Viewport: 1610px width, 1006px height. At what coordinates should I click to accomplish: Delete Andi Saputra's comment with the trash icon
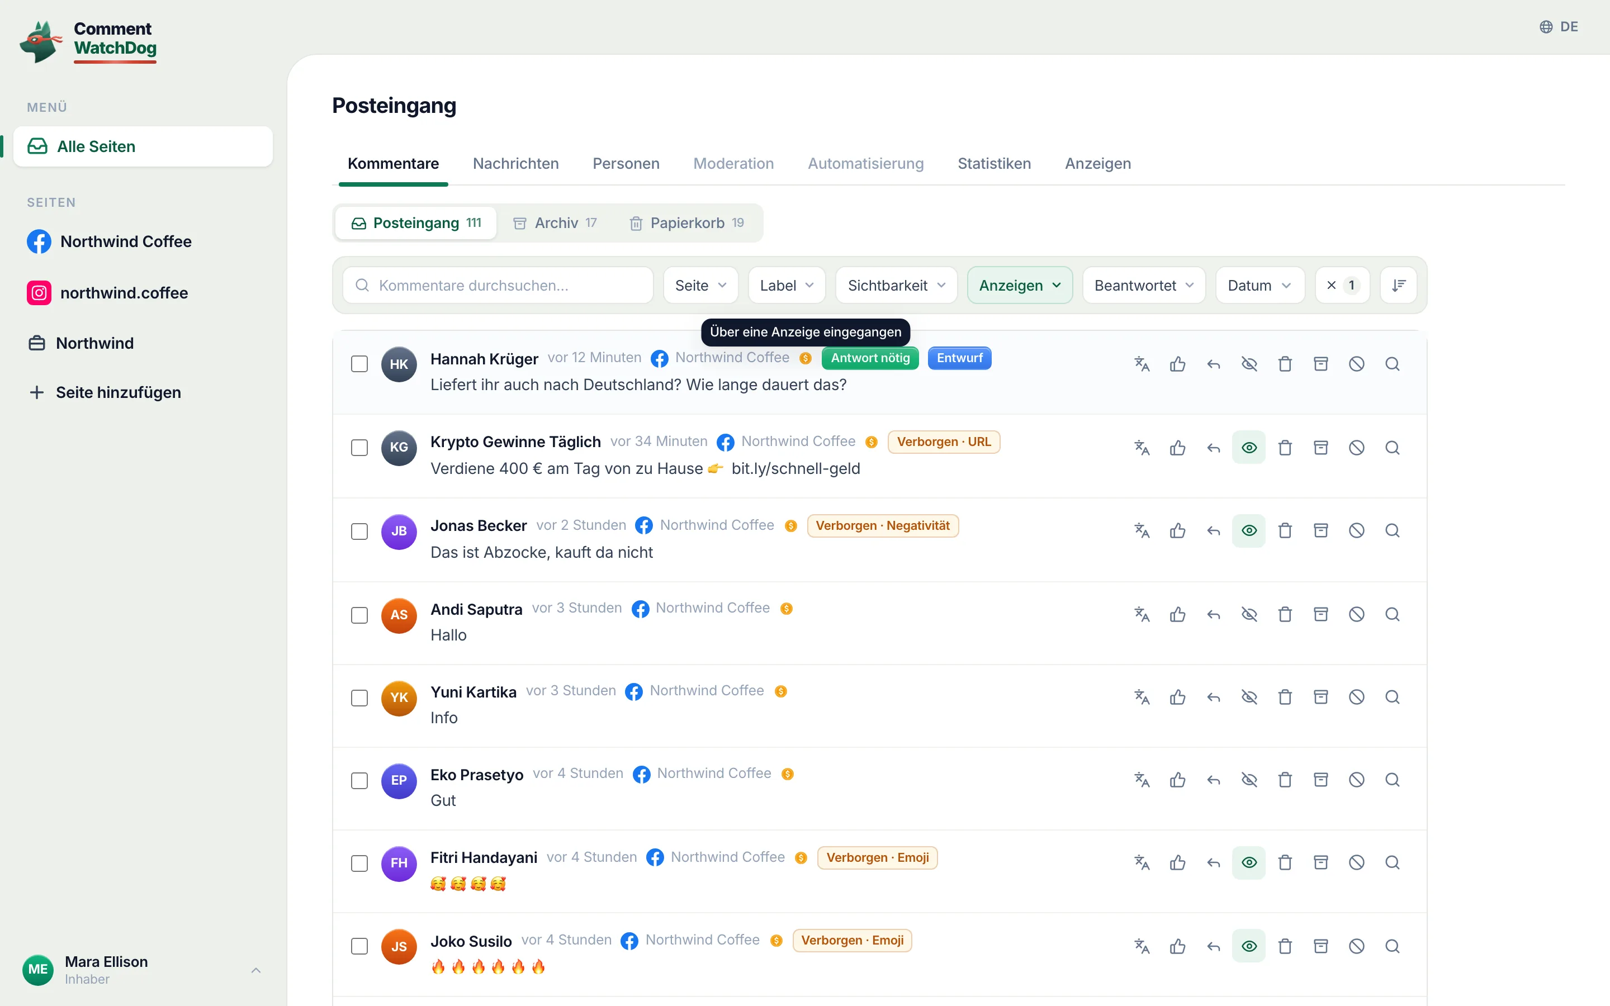pos(1285,614)
